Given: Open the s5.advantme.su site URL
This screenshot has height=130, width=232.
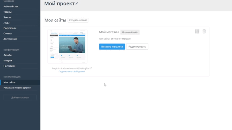Looking at the screenshot, I should (70, 68).
